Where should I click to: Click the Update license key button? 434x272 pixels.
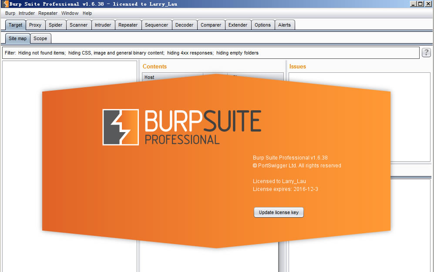pyautogui.click(x=279, y=212)
